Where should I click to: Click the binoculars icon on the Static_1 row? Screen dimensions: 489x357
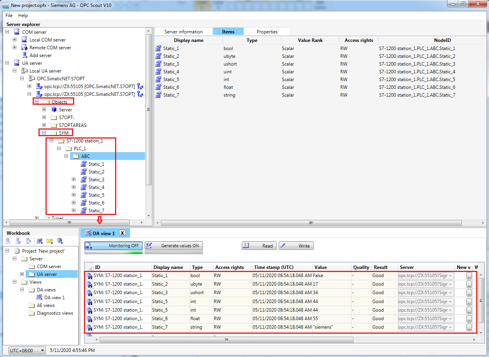pyautogui.click(x=89, y=276)
